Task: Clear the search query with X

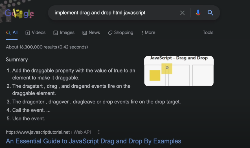Action: (x=182, y=13)
